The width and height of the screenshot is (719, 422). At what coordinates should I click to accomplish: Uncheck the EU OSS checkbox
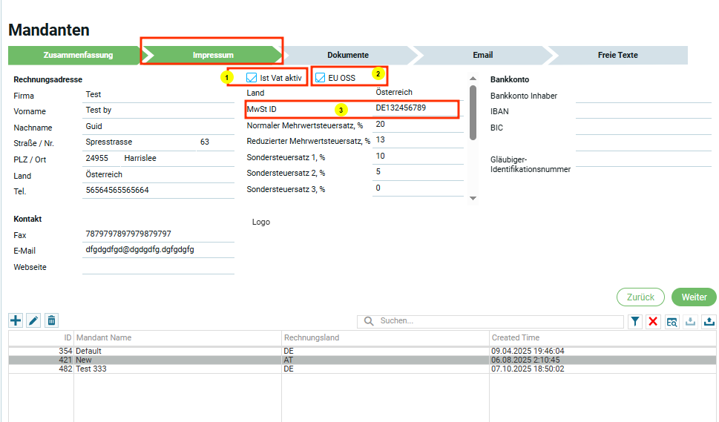(x=321, y=77)
